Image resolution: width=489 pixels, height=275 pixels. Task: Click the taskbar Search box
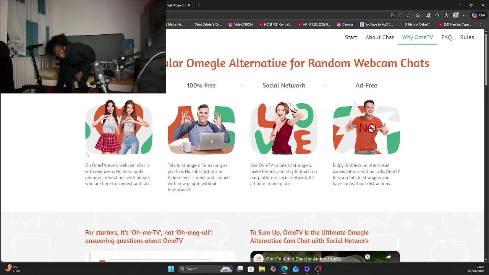(x=206, y=269)
